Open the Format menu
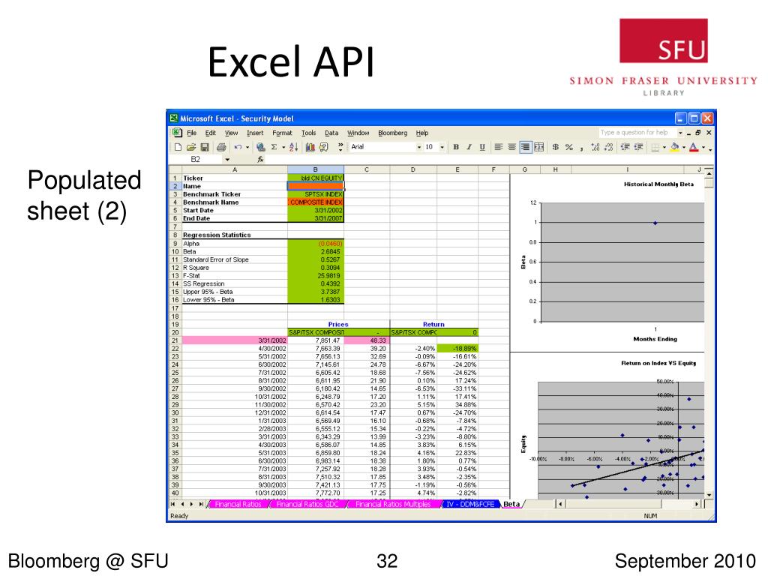Image resolution: width=768 pixels, height=576 pixels. [x=282, y=133]
